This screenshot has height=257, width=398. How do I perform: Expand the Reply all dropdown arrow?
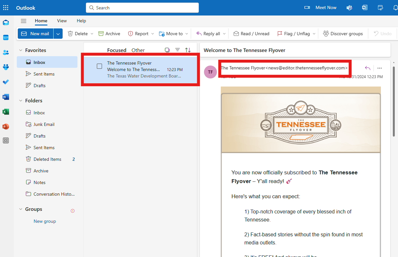pos(224,34)
